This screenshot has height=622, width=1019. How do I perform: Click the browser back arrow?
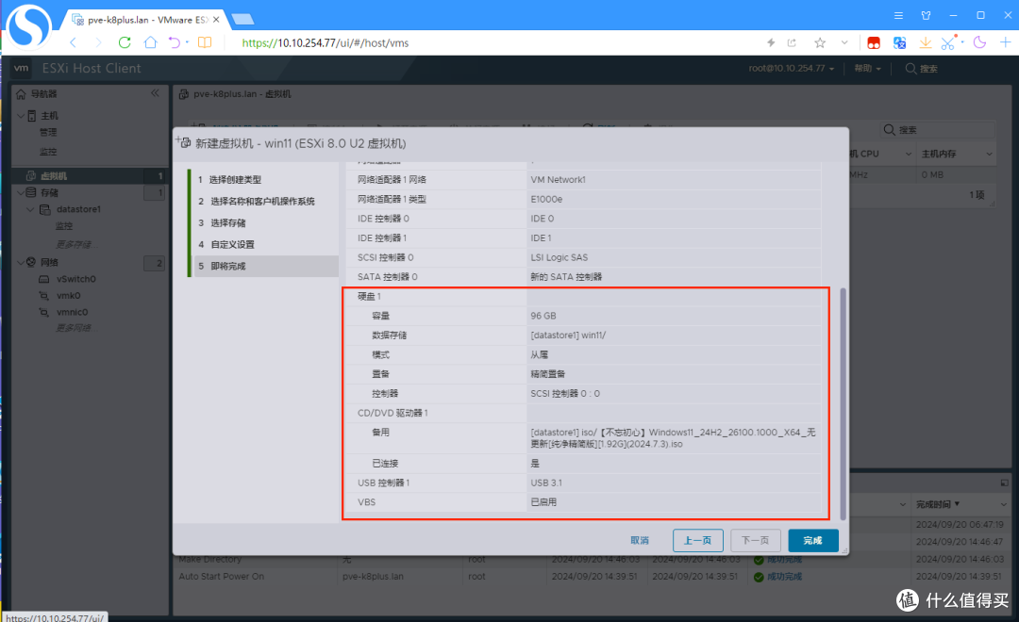pyautogui.click(x=73, y=42)
